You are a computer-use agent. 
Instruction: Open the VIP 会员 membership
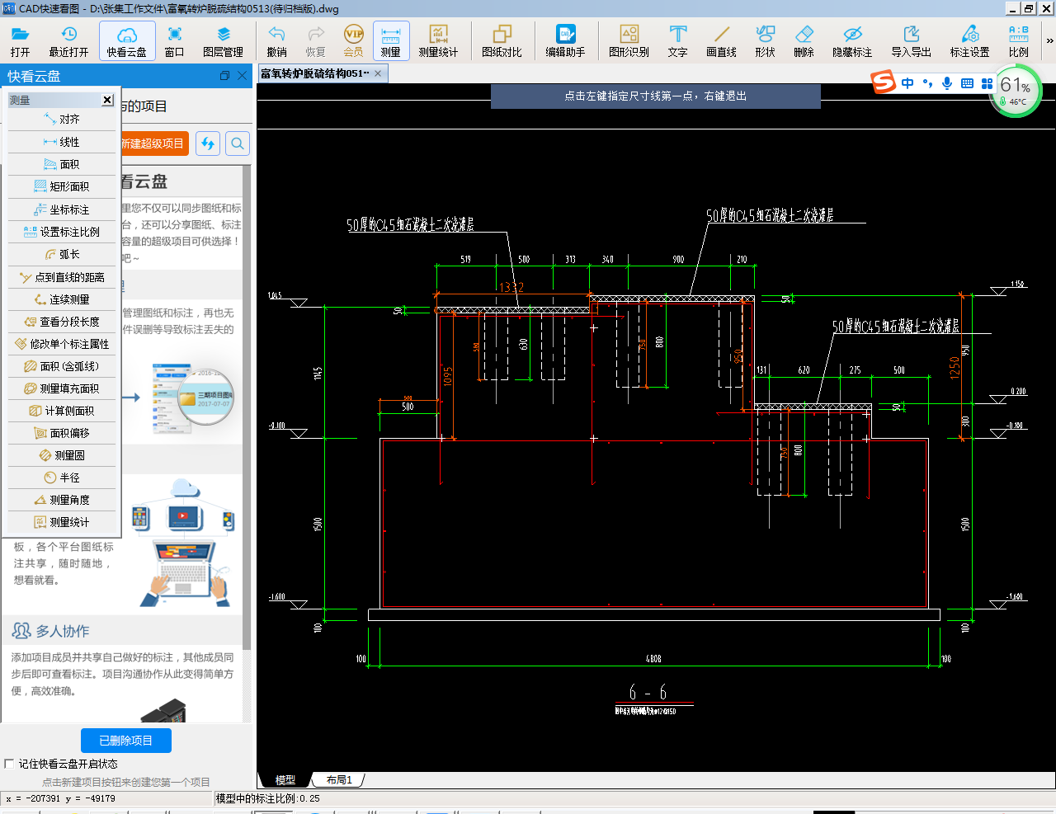pyautogui.click(x=353, y=41)
